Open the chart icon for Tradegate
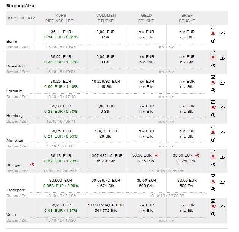Viewport: 239px width, 232px height. (213, 176)
